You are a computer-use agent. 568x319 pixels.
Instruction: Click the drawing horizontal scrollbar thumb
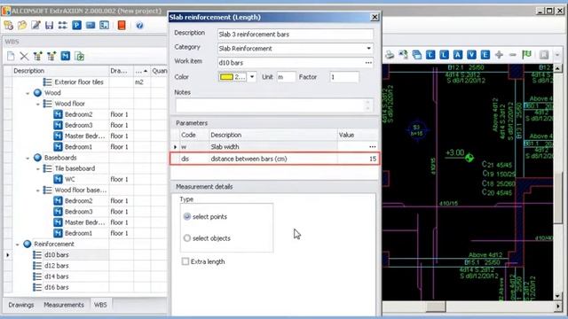pyautogui.click(x=435, y=307)
